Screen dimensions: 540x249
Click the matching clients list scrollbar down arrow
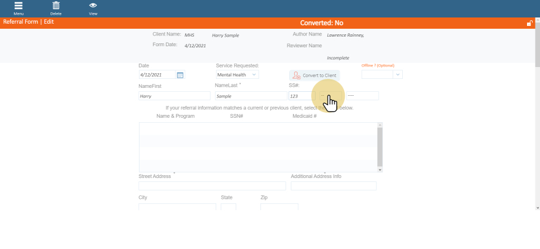[380, 169]
